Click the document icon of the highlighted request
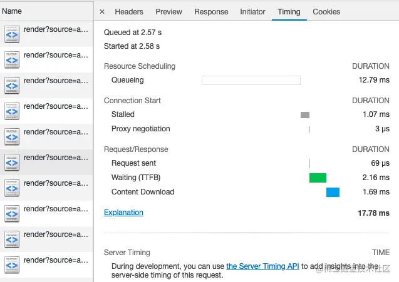Image resolution: width=399 pixels, height=282 pixels. tap(12, 163)
